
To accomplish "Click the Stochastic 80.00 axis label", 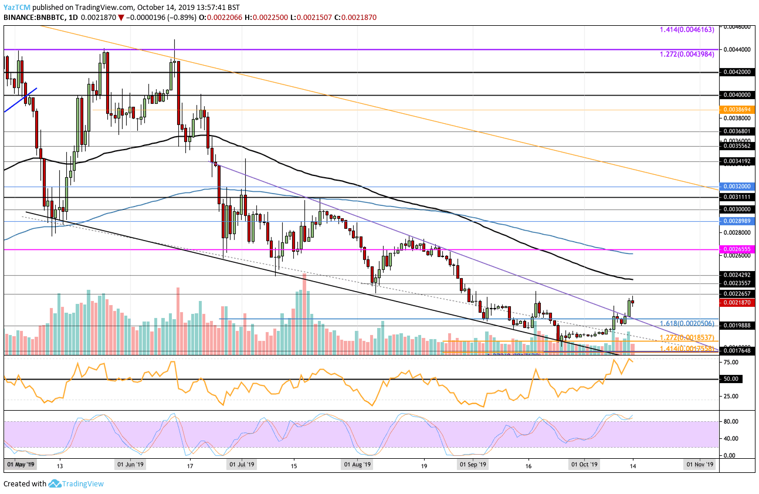I will click(731, 421).
